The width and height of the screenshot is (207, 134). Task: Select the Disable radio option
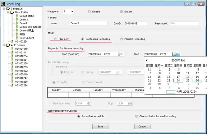90,12
